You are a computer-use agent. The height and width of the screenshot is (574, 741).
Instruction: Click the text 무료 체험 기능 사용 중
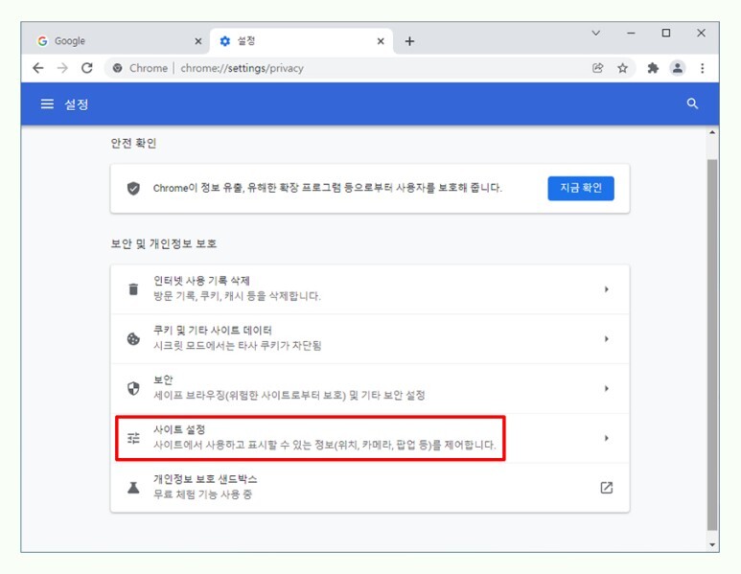pos(202,494)
